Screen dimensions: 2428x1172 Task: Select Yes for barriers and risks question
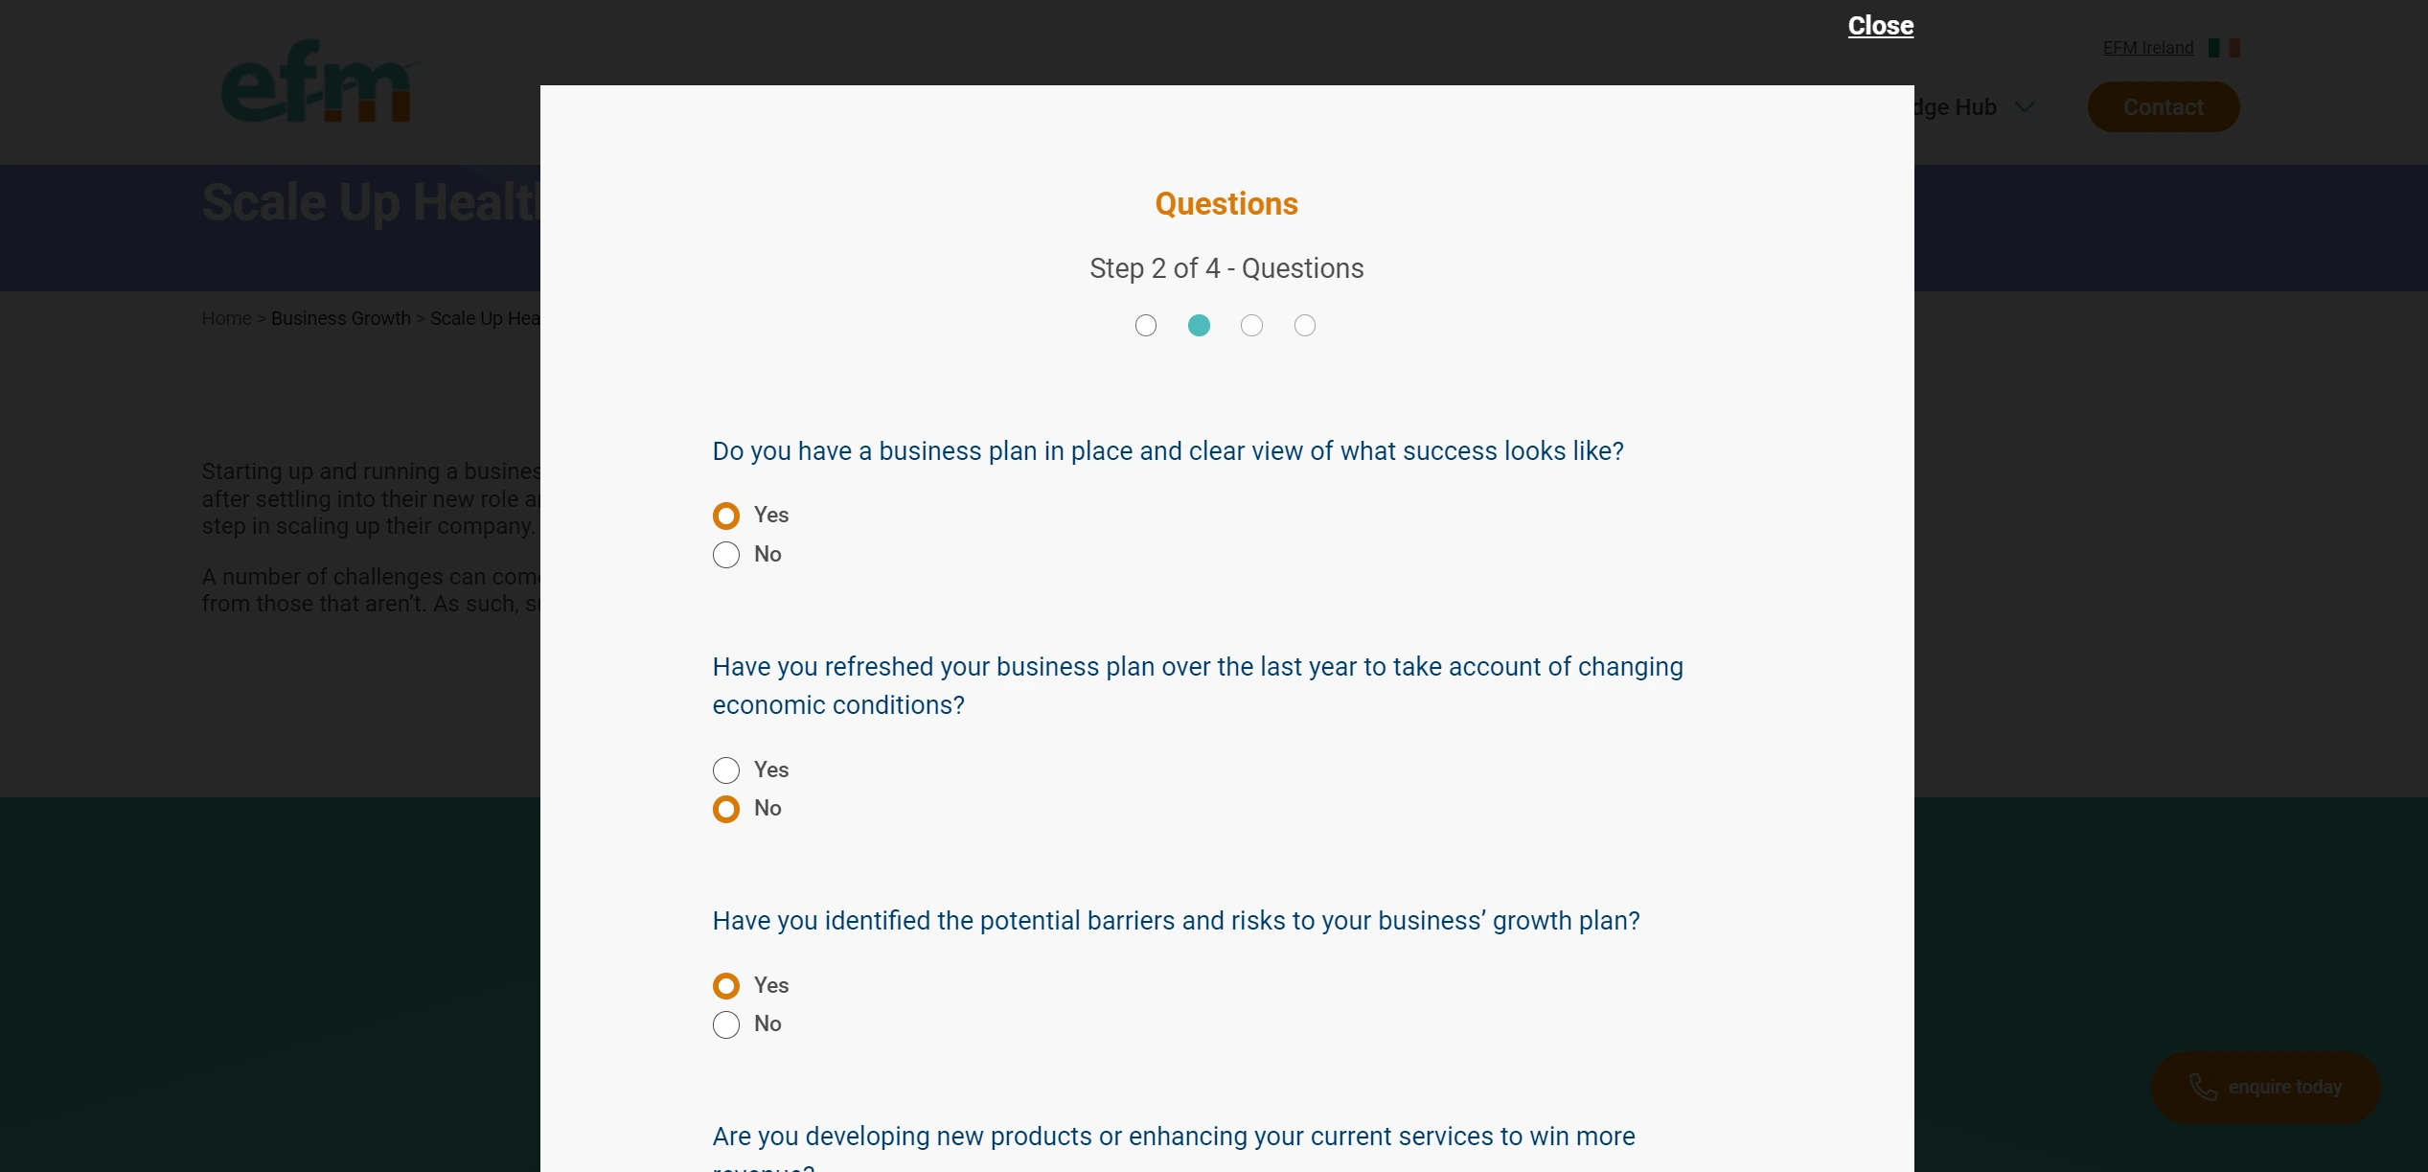725,985
